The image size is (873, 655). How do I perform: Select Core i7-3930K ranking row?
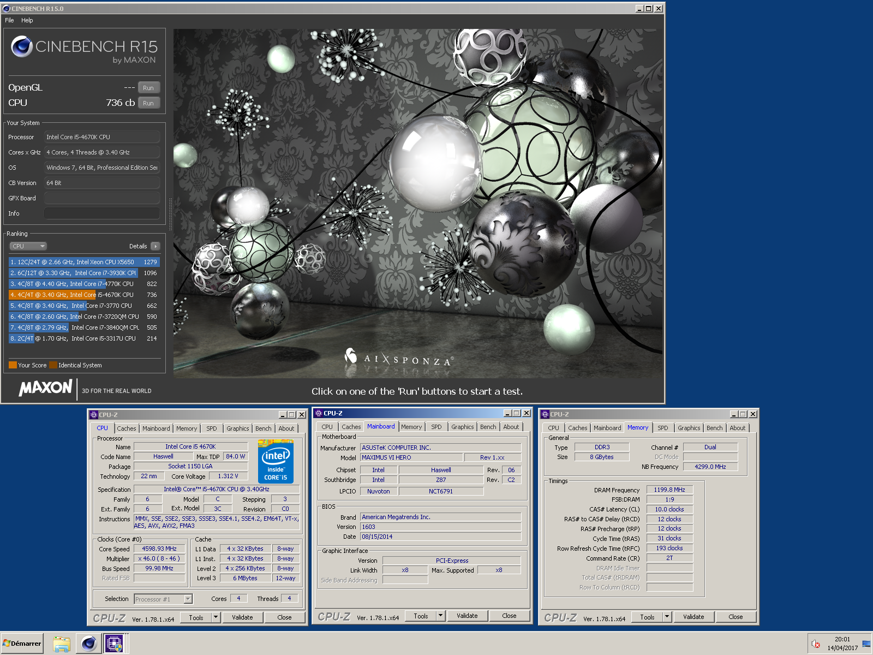(x=84, y=273)
